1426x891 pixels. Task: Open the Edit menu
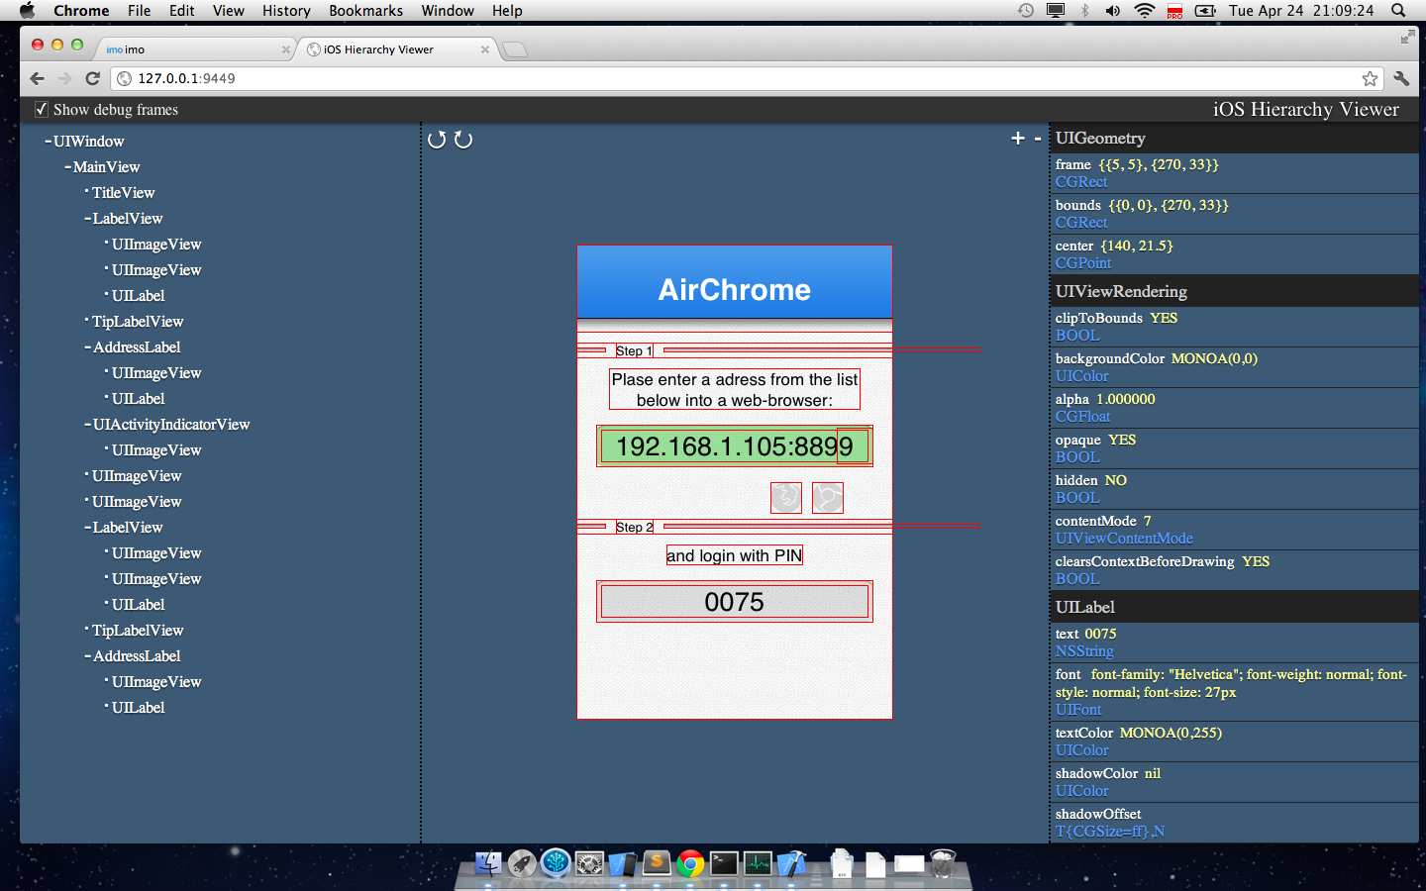point(181,11)
